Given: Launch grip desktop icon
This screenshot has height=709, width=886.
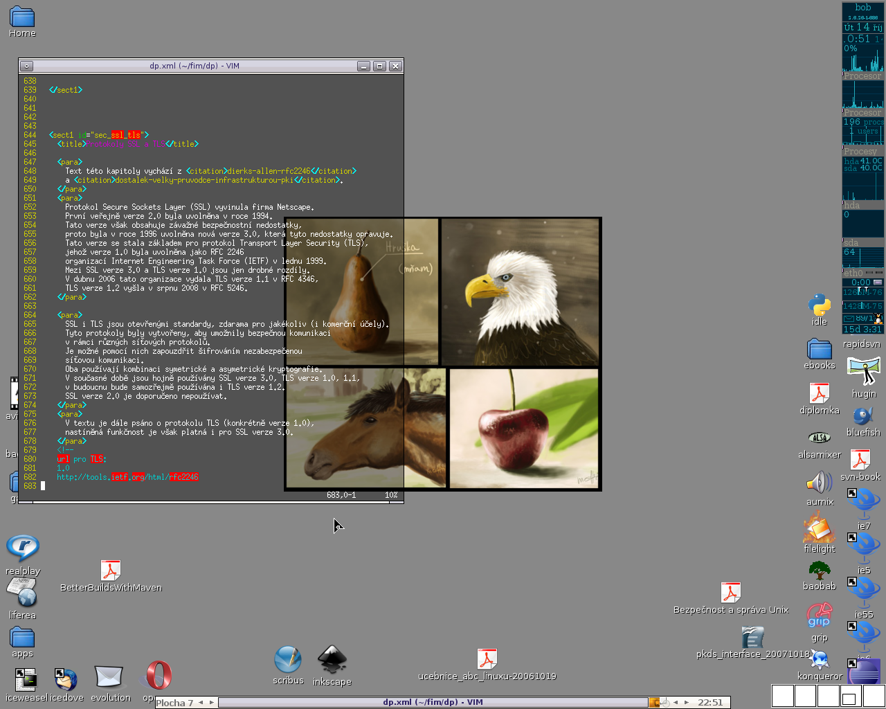Looking at the screenshot, I should (x=820, y=616).
